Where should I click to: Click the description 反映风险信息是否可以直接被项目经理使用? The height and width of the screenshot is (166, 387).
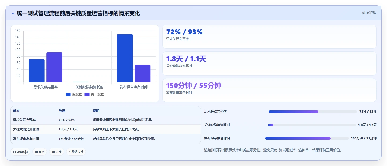[124, 139]
